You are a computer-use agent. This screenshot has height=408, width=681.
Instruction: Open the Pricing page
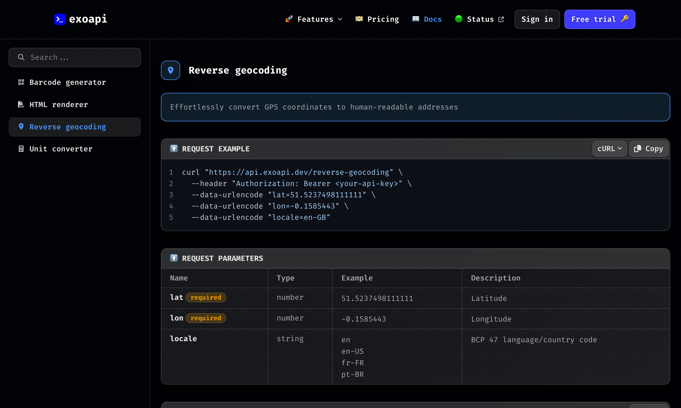pos(377,19)
